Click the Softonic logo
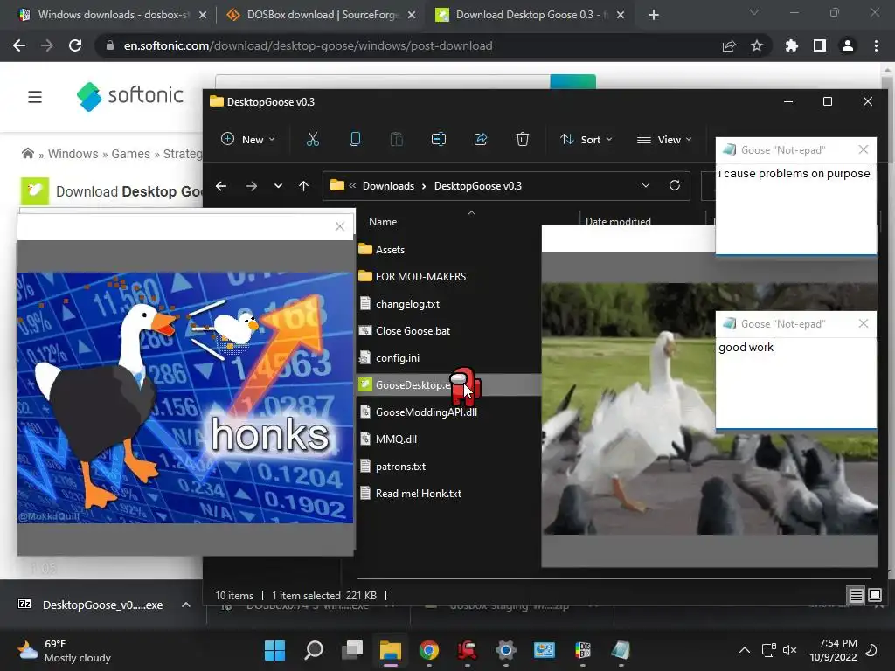The image size is (895, 671). [x=130, y=96]
